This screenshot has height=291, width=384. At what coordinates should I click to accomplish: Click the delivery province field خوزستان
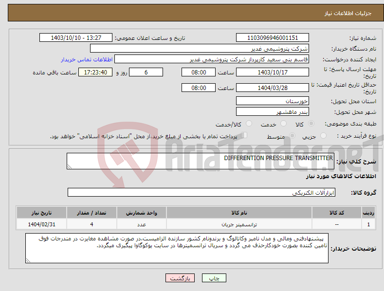pos(273,101)
